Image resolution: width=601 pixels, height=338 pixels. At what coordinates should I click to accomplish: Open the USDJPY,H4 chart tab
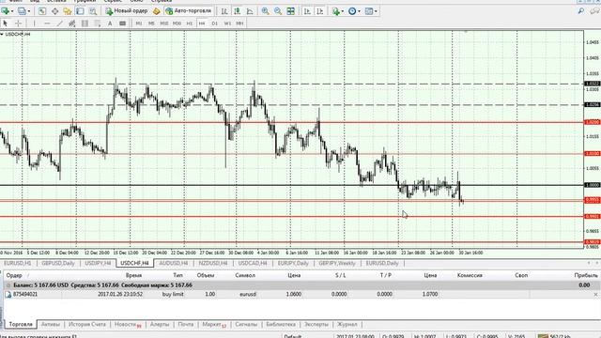(x=98, y=263)
